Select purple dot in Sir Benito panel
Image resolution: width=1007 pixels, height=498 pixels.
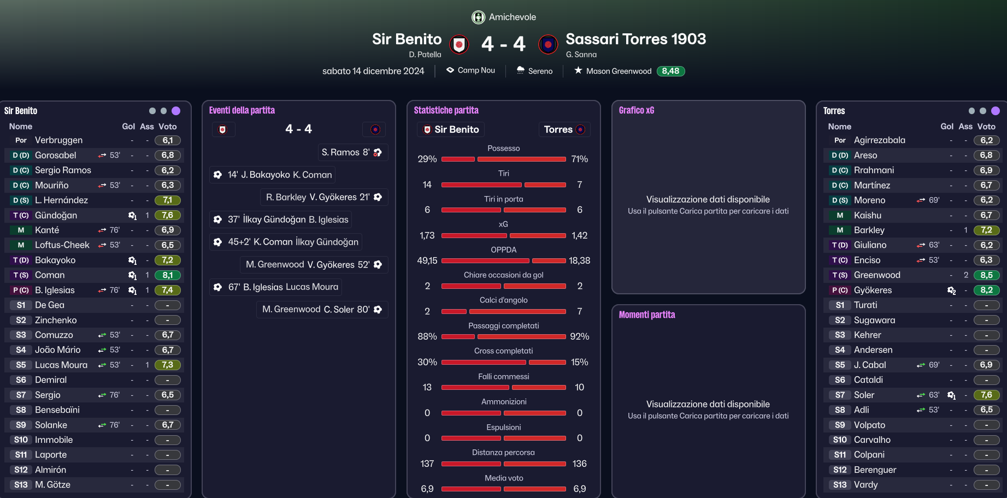[176, 111]
